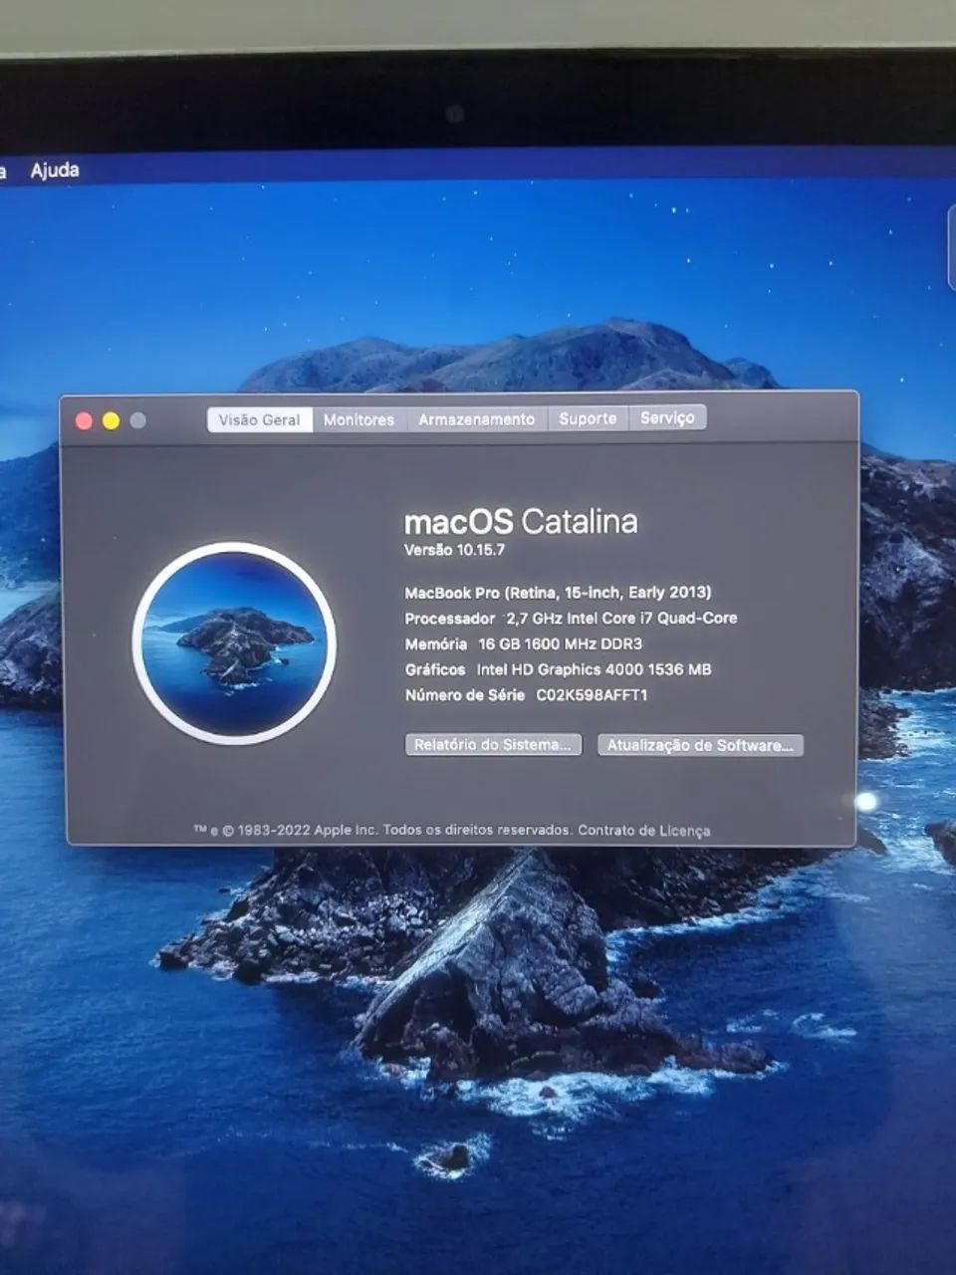
Task: Close the About This Mac window
Action: 82,420
